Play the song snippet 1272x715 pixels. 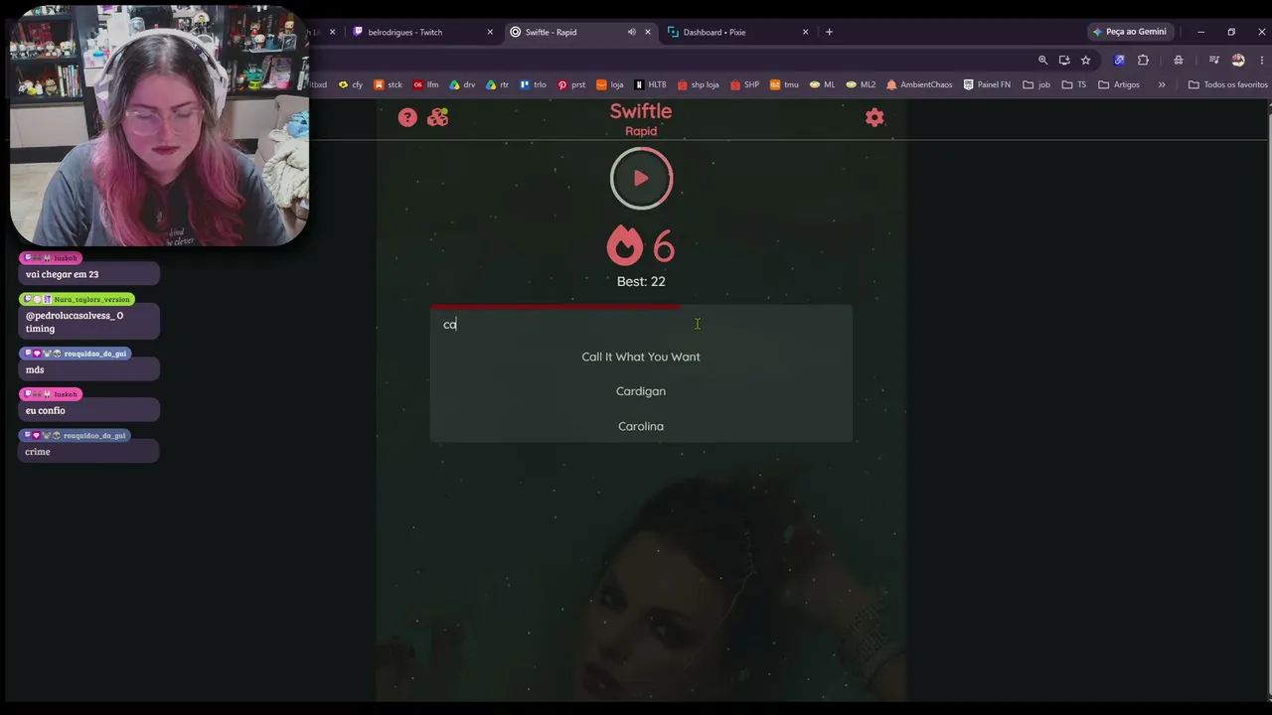pyautogui.click(x=641, y=179)
